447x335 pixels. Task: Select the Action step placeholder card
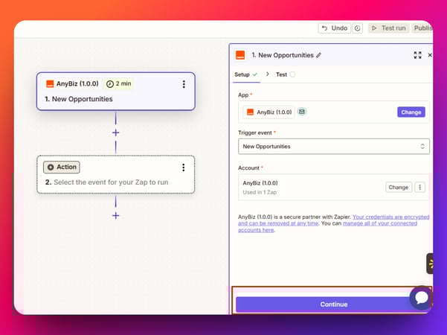(116, 175)
